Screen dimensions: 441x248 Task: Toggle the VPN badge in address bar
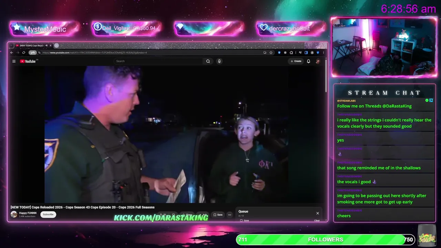point(32,53)
